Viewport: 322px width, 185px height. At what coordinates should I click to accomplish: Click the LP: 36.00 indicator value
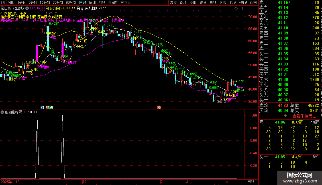pos(37,9)
